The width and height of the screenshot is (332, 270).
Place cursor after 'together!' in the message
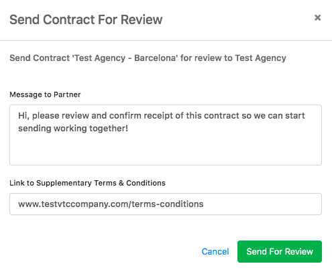129,129
